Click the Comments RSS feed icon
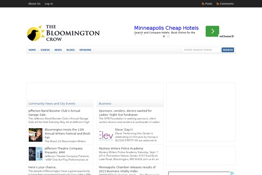 pyautogui.click(x=218, y=3)
